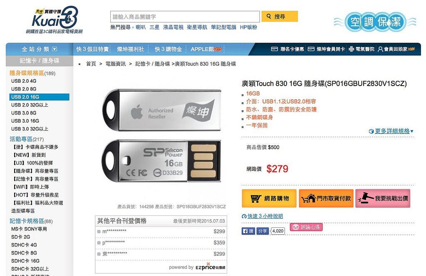Click the shopping cart 網路購物 button
This screenshot has height=276, width=426.
269,198
